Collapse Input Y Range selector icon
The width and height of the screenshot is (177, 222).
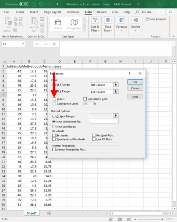click(x=116, y=85)
